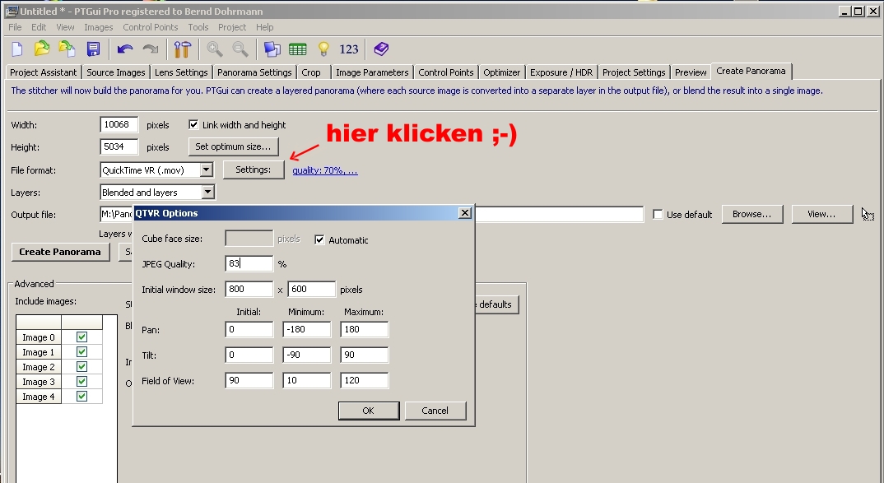This screenshot has height=483, width=884.
Task: Open Options via hammer and wrench icon
Action: 182,49
